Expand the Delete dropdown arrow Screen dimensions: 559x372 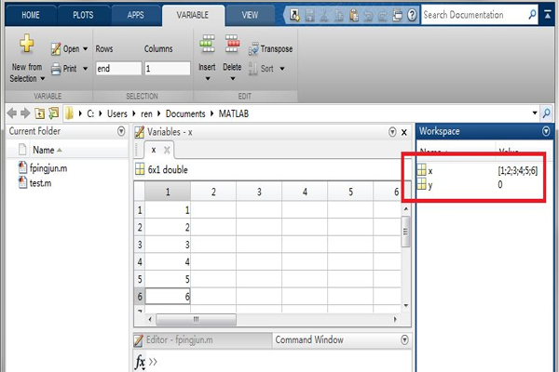click(232, 78)
